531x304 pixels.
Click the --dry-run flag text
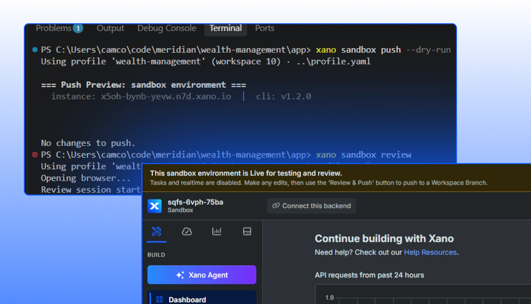[428, 50]
